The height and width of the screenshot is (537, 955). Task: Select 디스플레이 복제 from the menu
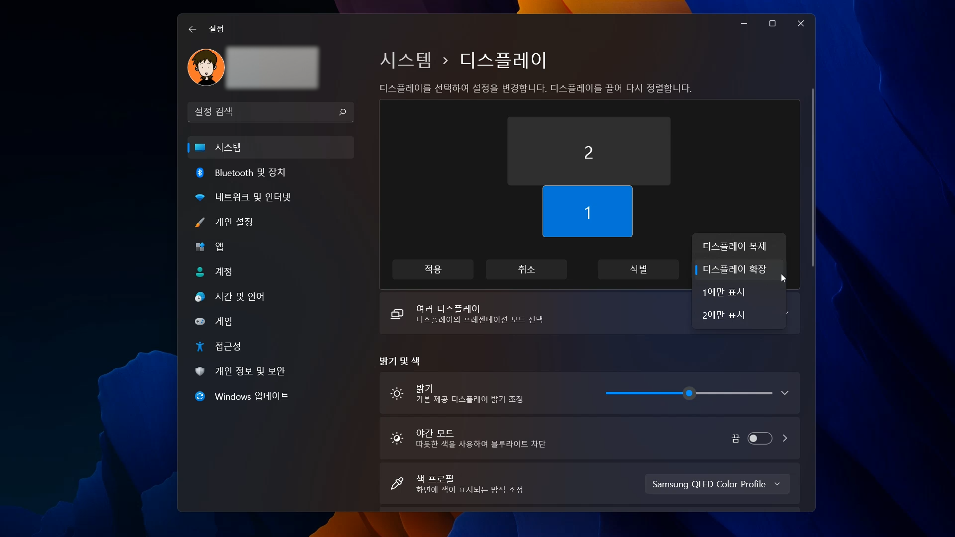[x=734, y=246]
